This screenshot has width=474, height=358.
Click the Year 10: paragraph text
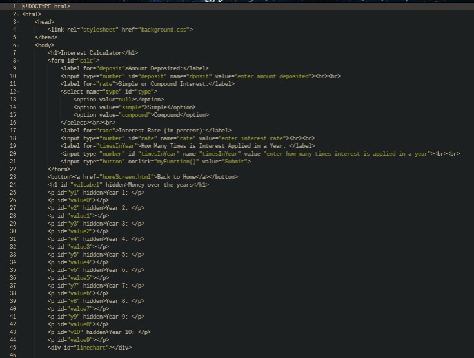click(121, 332)
